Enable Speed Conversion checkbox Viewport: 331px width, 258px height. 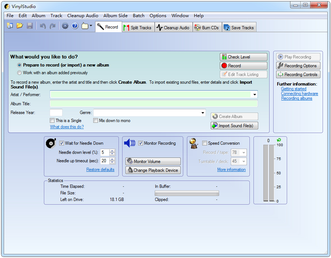coord(204,143)
